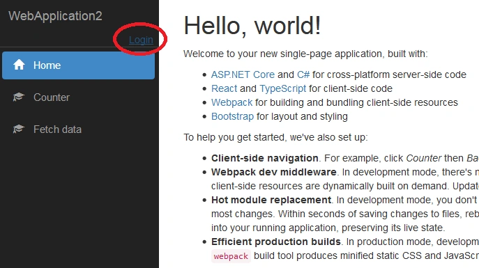Screen dimensions: 479x268
Task: Open the React link
Action: (x=224, y=88)
